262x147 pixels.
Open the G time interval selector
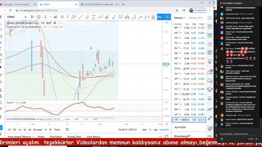25,17
